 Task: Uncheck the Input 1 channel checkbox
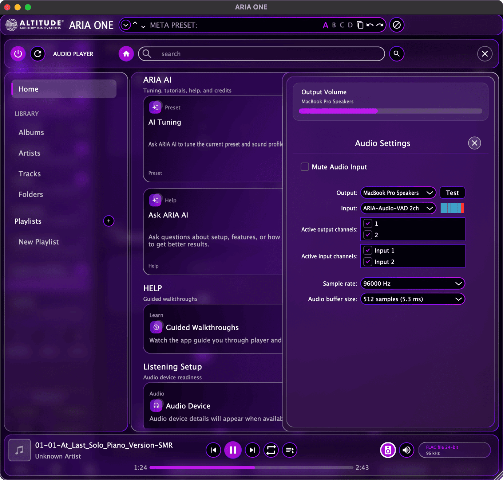point(368,250)
